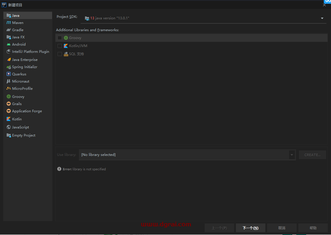Choose the Quarkus project type icon
This screenshot has width=331, height=235.
point(9,74)
